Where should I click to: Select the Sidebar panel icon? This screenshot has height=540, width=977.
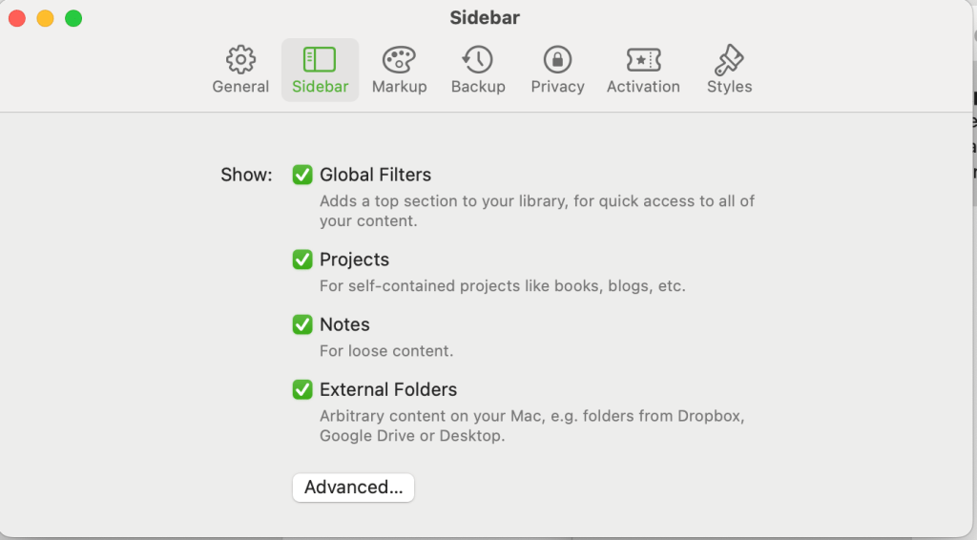[320, 59]
